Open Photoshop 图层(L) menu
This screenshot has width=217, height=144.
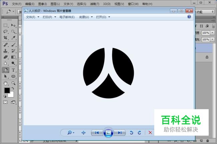55,4
